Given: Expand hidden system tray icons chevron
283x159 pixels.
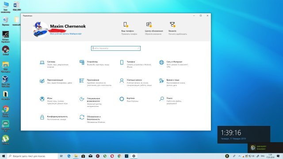Looking at the screenshot, I should (239, 156).
